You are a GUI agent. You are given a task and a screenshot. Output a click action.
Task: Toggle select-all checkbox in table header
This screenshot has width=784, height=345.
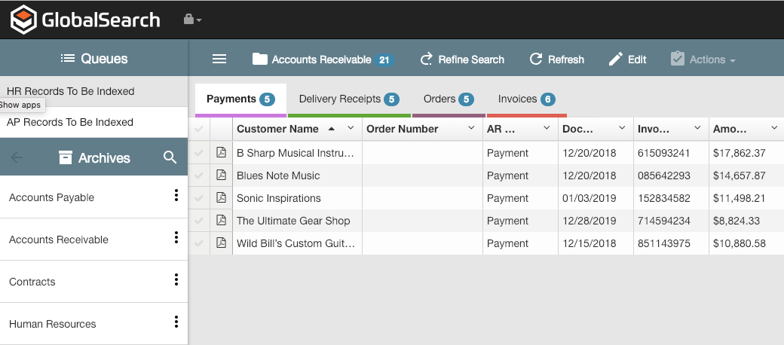(199, 130)
